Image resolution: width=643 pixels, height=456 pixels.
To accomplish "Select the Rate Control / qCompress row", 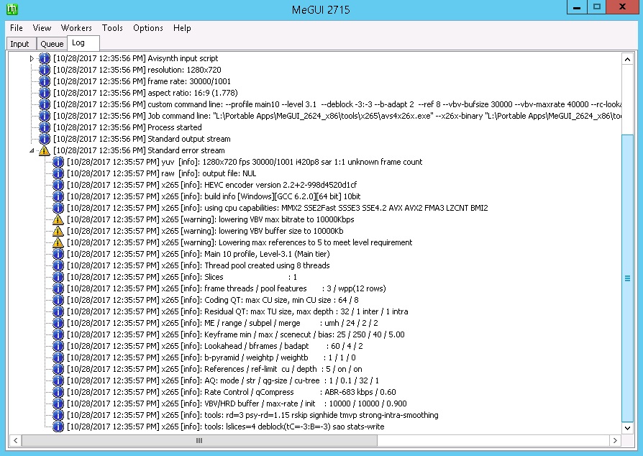I will (x=232, y=392).
